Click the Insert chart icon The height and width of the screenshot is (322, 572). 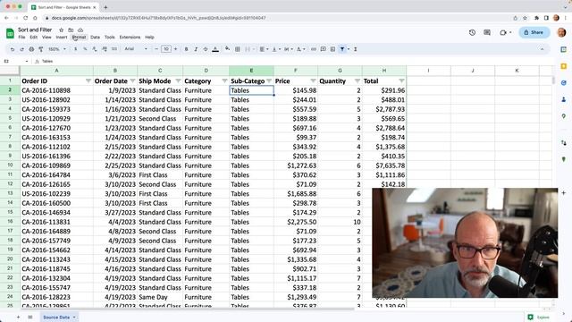click(x=332, y=49)
